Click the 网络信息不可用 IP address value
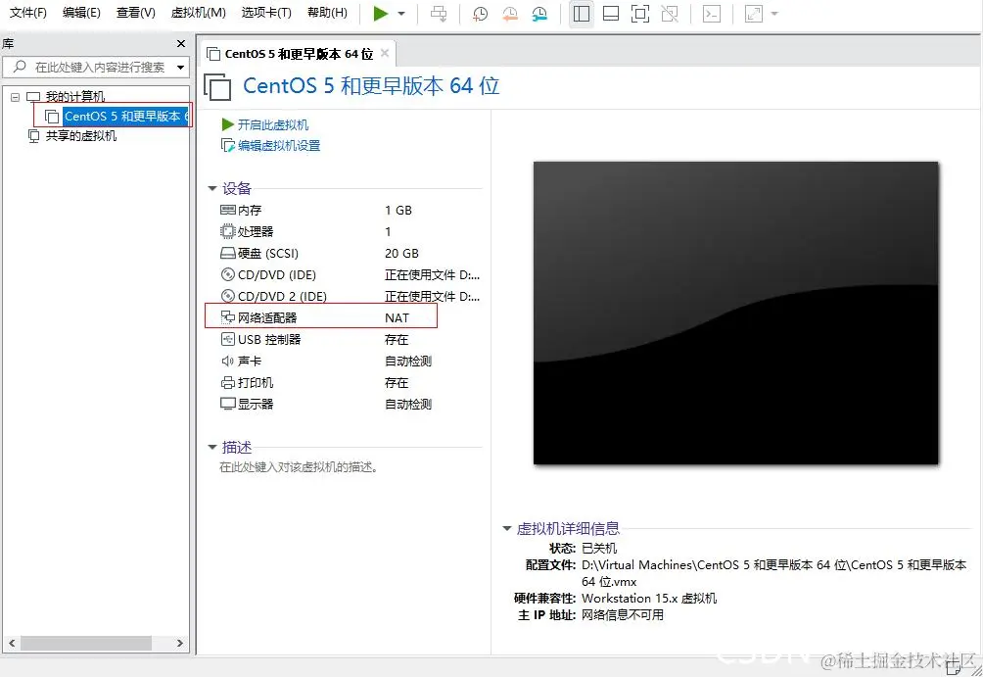 622,615
